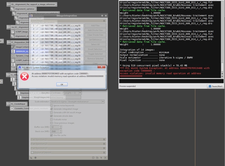Image resolution: width=225 pixels, height=166 pixels.
Task: Click the reset icon in ImageIntegration bottom bar
Action: point(105,158)
